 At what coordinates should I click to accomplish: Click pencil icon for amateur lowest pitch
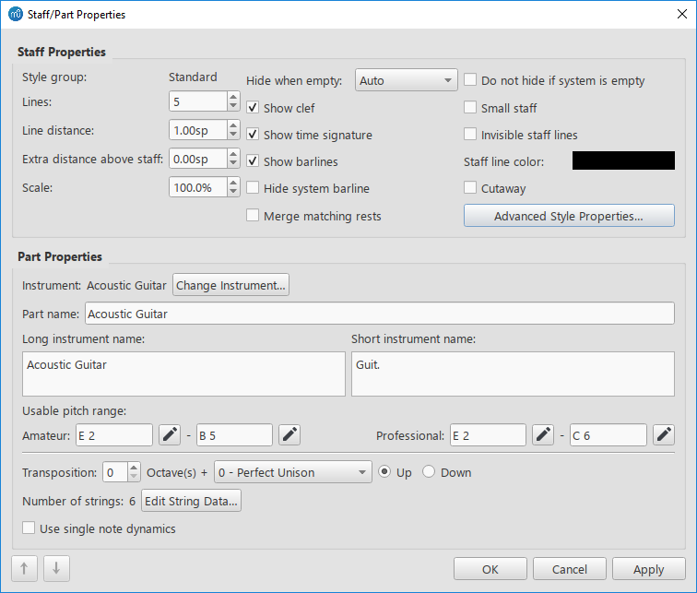coord(169,434)
